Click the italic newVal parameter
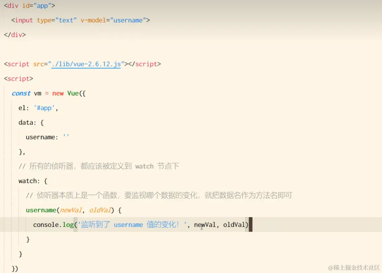The width and height of the screenshot is (382, 273). [71, 210]
